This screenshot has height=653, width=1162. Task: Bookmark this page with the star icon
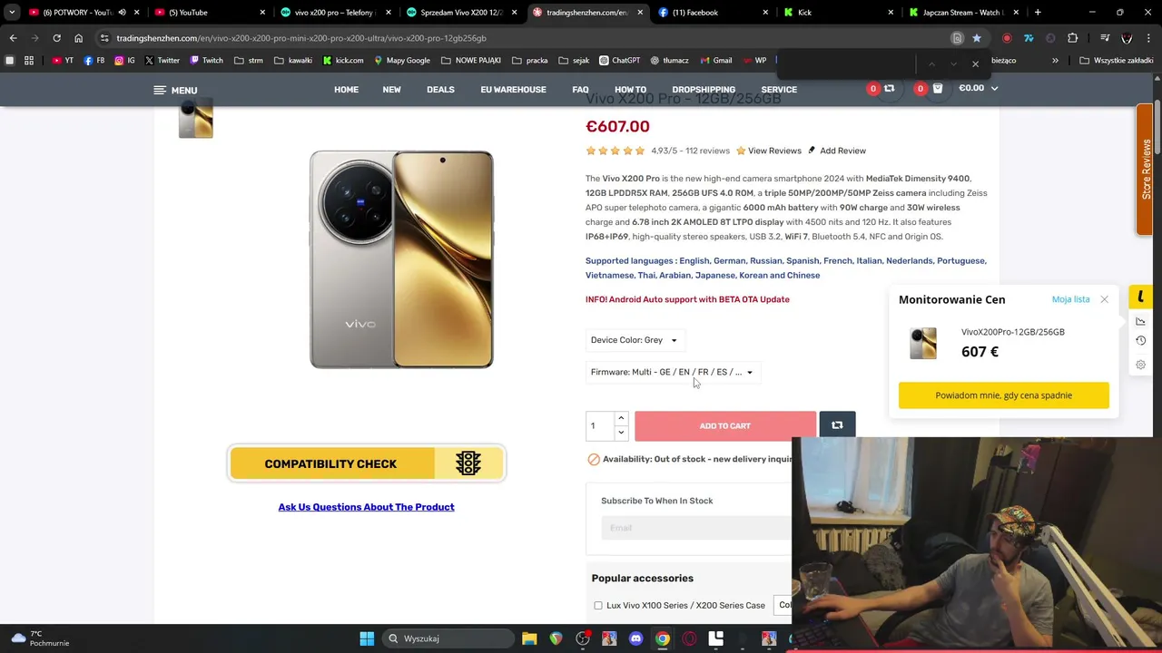976,38
